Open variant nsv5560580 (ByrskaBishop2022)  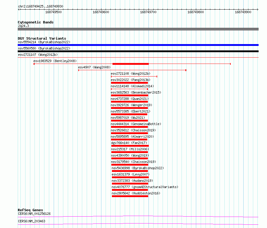tap(44, 48)
